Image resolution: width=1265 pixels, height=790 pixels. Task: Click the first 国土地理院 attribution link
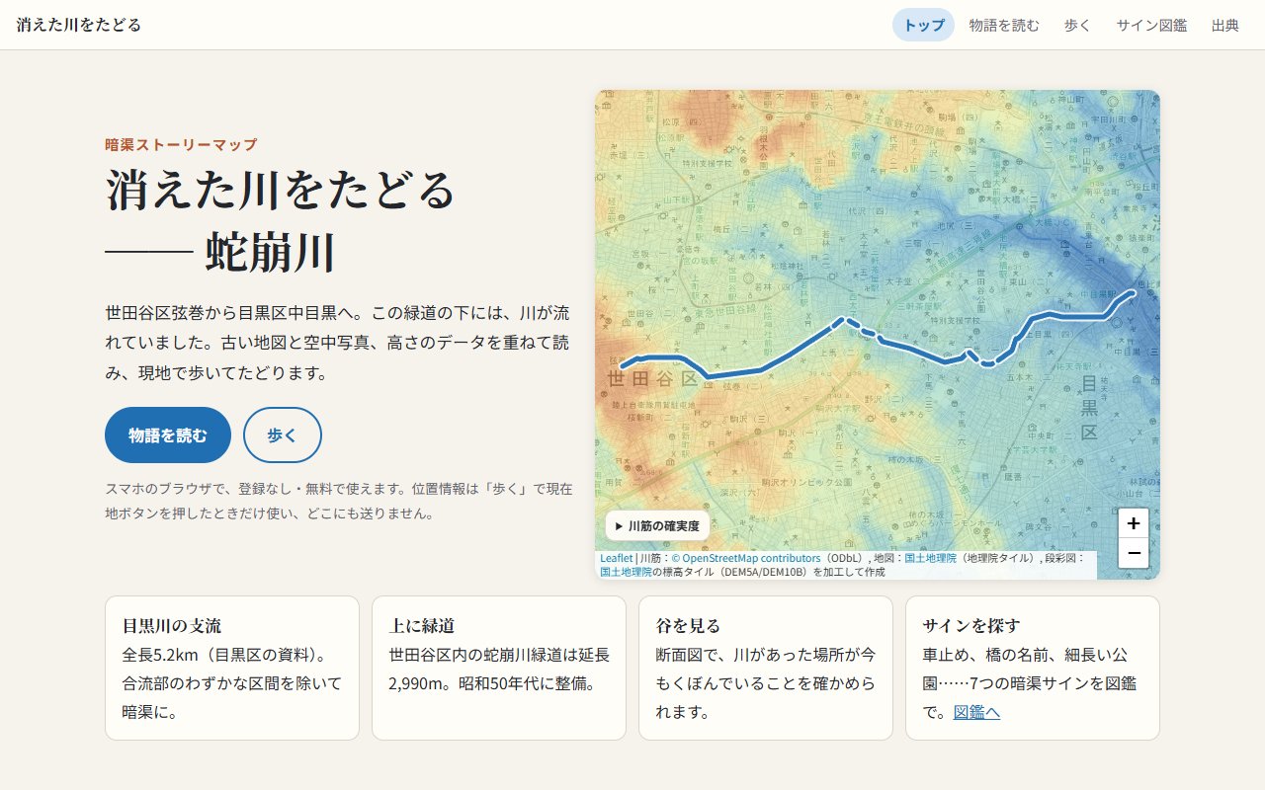(x=930, y=558)
